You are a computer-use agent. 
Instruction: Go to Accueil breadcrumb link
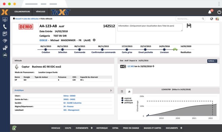pos(18,18)
